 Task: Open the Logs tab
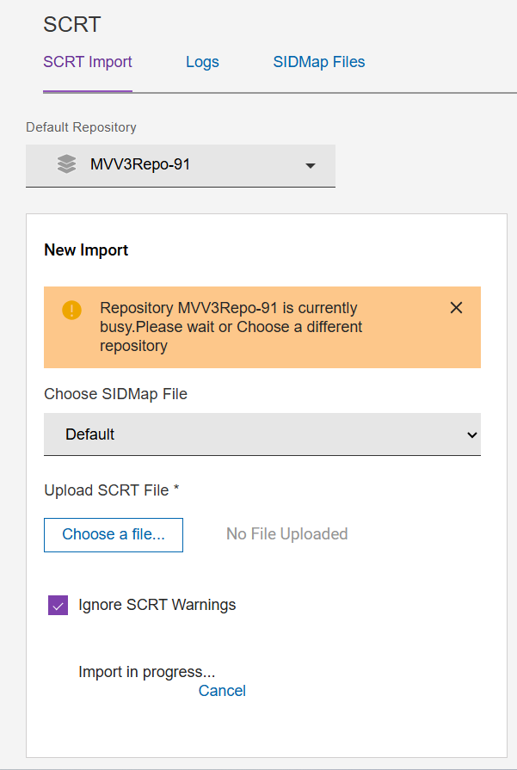(x=202, y=62)
